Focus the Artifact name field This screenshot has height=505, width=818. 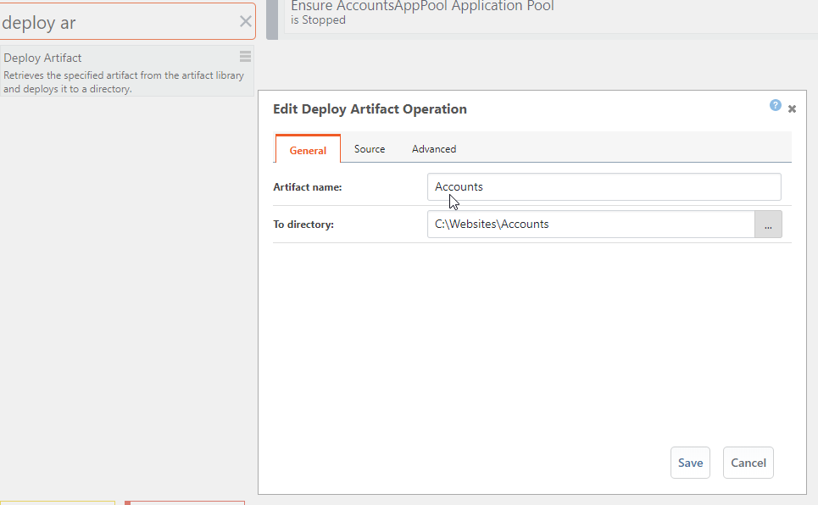click(x=604, y=187)
